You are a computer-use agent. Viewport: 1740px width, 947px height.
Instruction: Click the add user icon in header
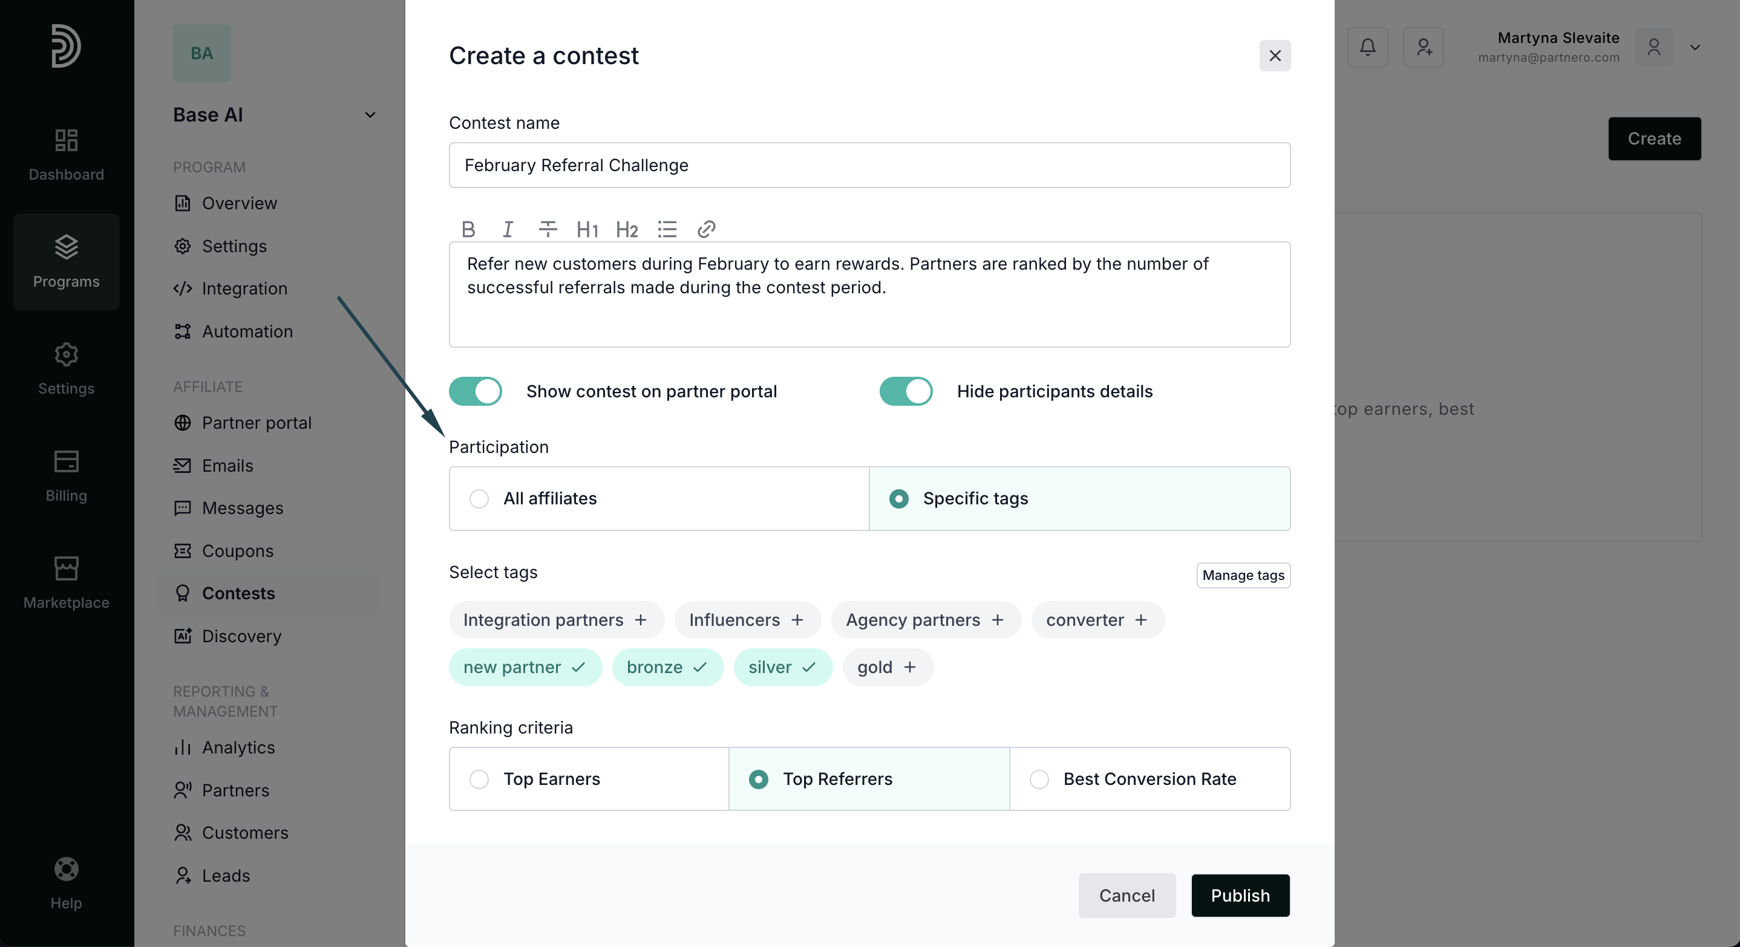pos(1423,47)
